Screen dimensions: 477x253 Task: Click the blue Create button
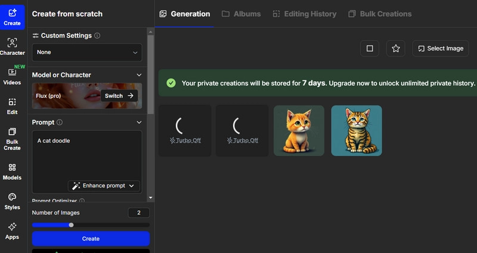91,239
